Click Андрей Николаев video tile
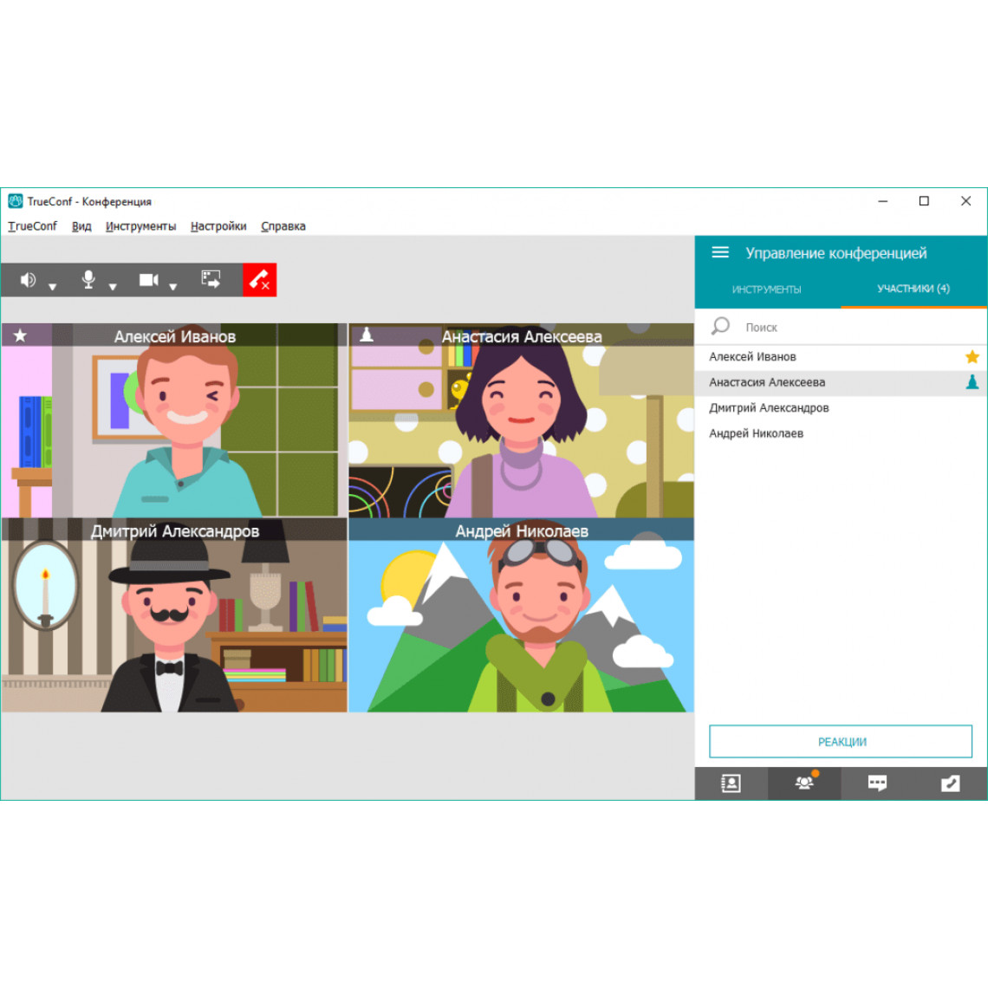 pyautogui.click(x=521, y=615)
